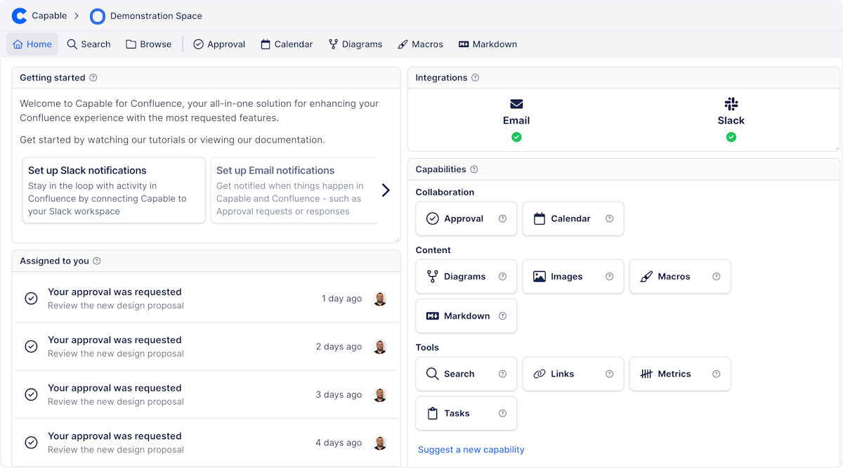Open Set up Email notifications tutorial card
This screenshot has width=843, height=468.
point(294,190)
